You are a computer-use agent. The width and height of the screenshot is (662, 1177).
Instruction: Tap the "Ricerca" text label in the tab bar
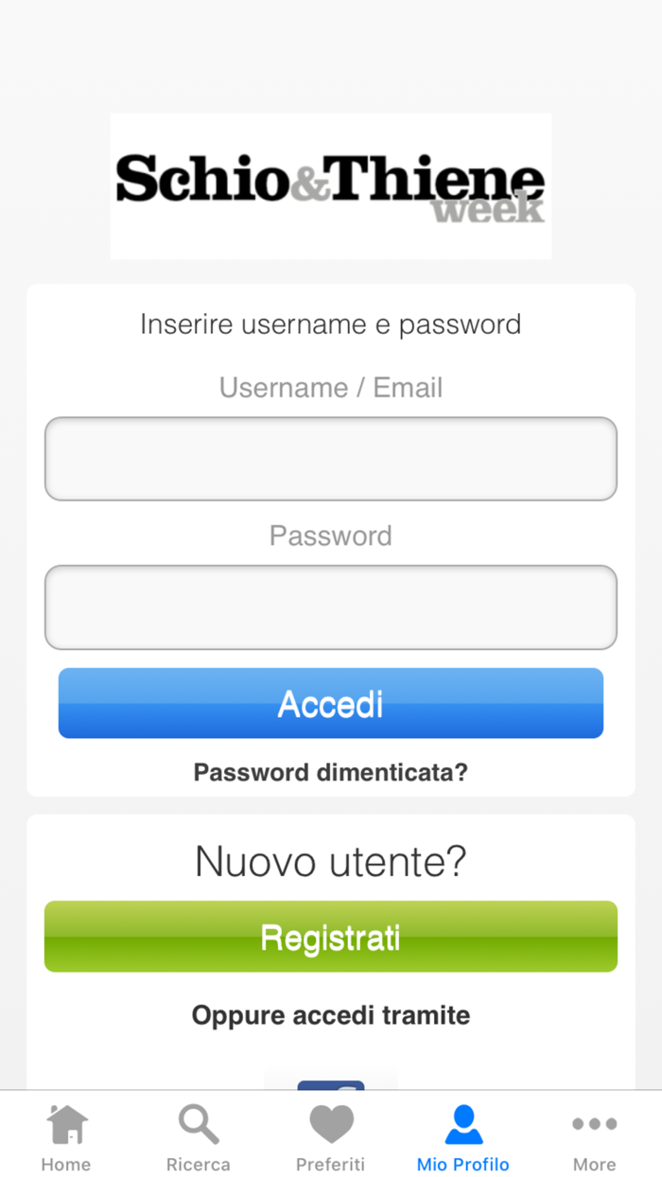point(199,1165)
